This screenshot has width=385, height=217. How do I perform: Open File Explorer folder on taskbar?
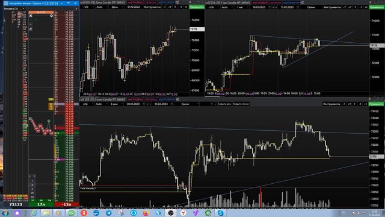click(x=46, y=213)
